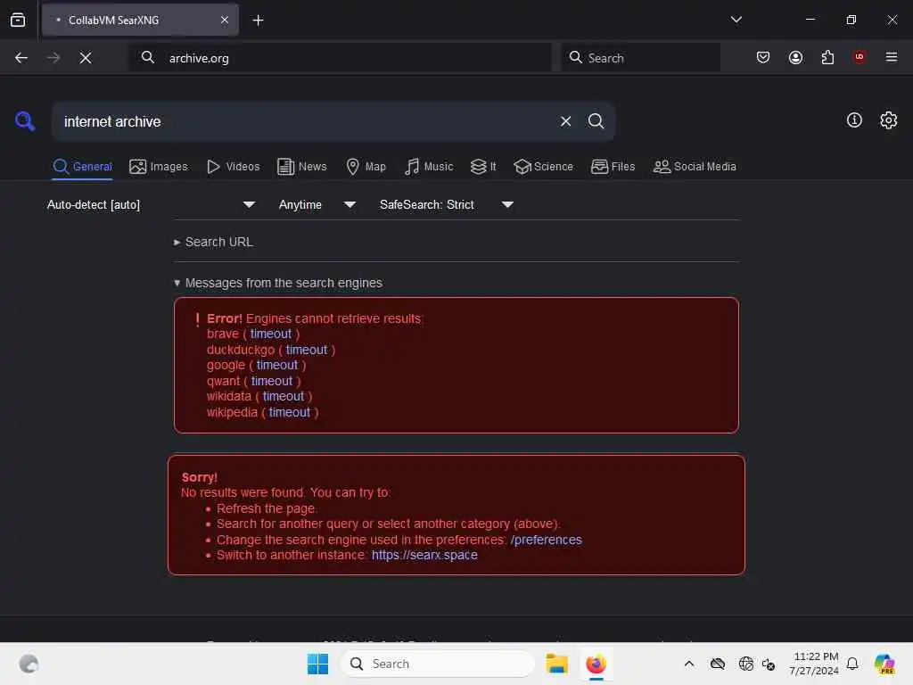
Task: Click the qwant timeout link
Action: click(x=272, y=381)
